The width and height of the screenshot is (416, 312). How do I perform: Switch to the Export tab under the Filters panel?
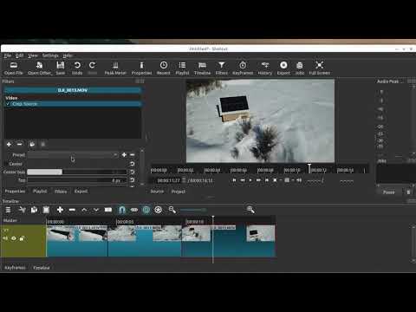pos(81,192)
